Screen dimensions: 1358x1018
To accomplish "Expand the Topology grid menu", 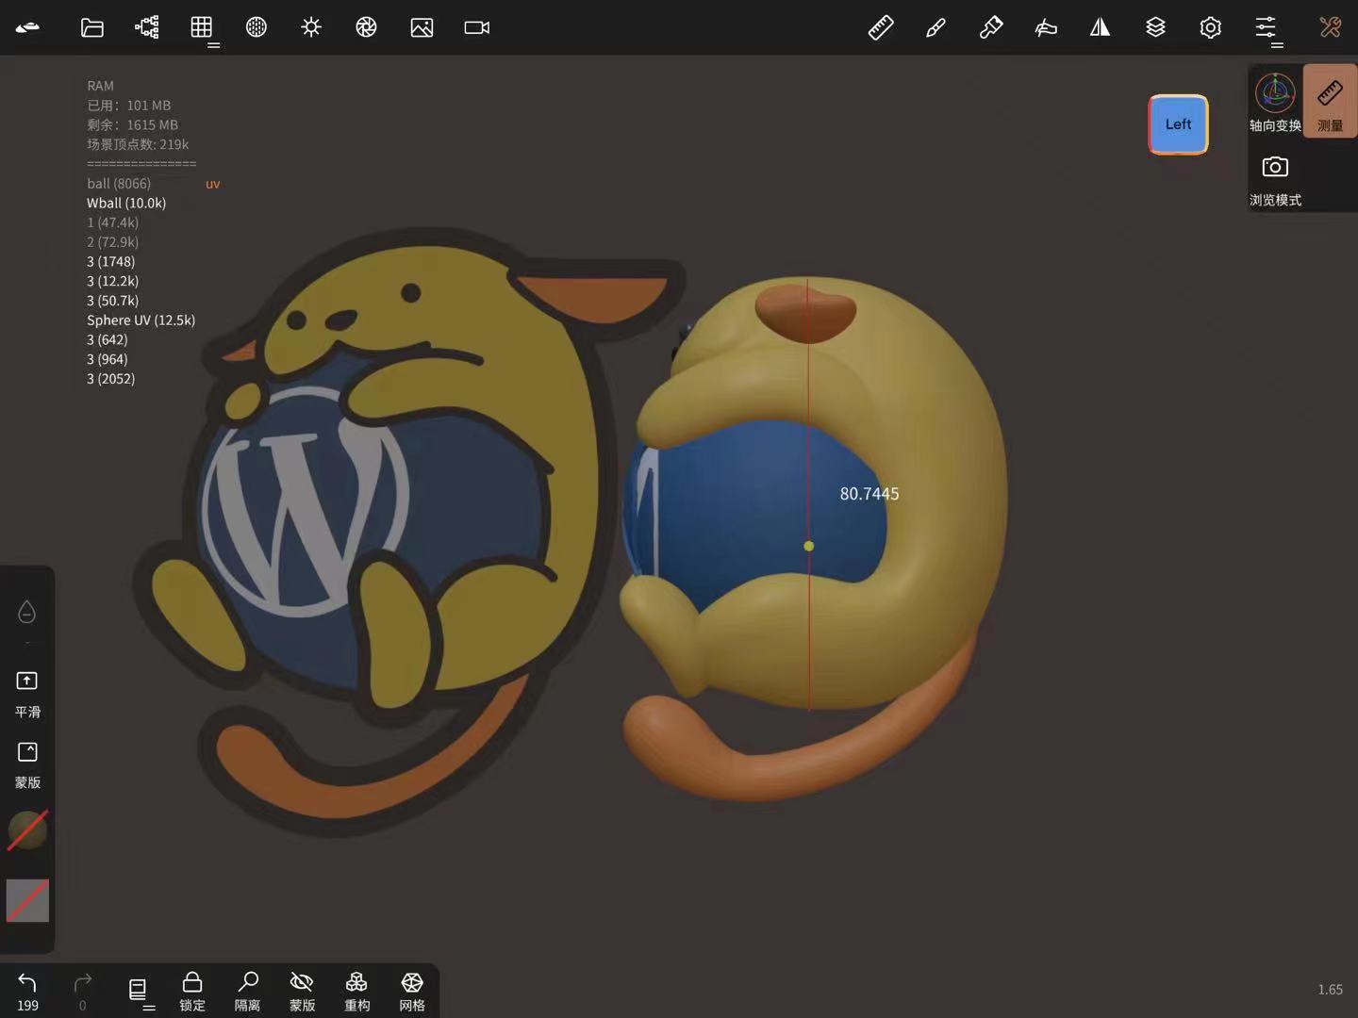I will click(x=202, y=27).
